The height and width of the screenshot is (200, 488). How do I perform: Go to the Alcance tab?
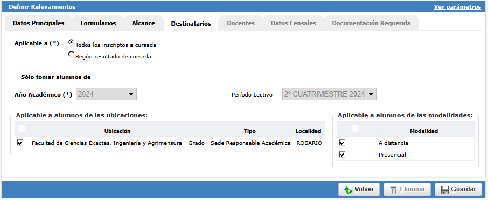143,23
